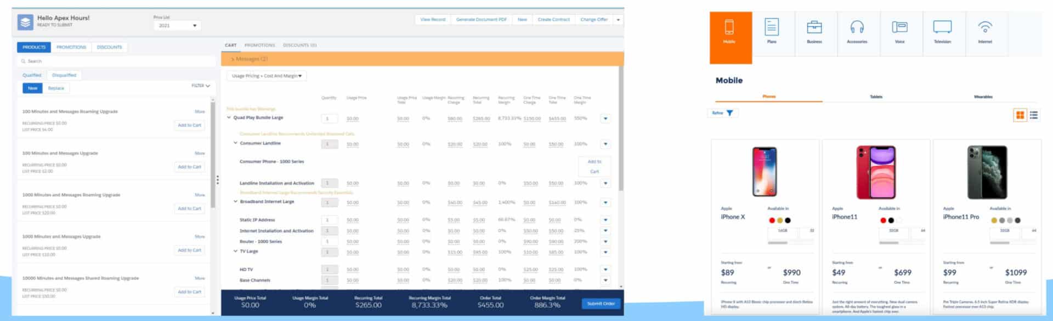Add Consumer Phone - 1000 Series to cart
The width and height of the screenshot is (1053, 321).
click(595, 167)
